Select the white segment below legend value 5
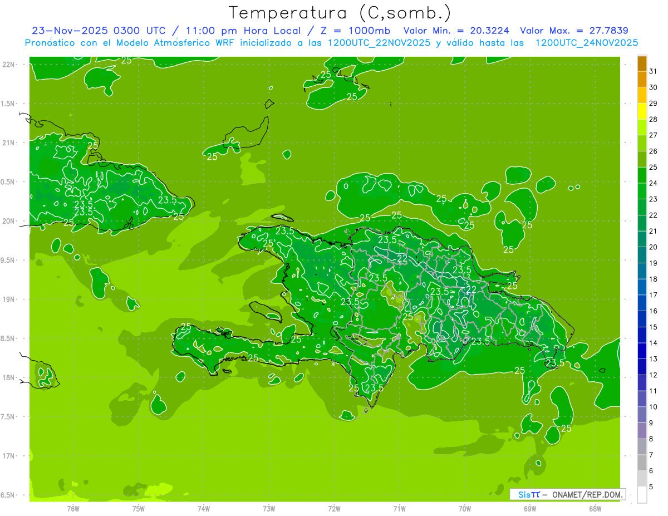Screen dimensions: 668x516 pos(642,495)
